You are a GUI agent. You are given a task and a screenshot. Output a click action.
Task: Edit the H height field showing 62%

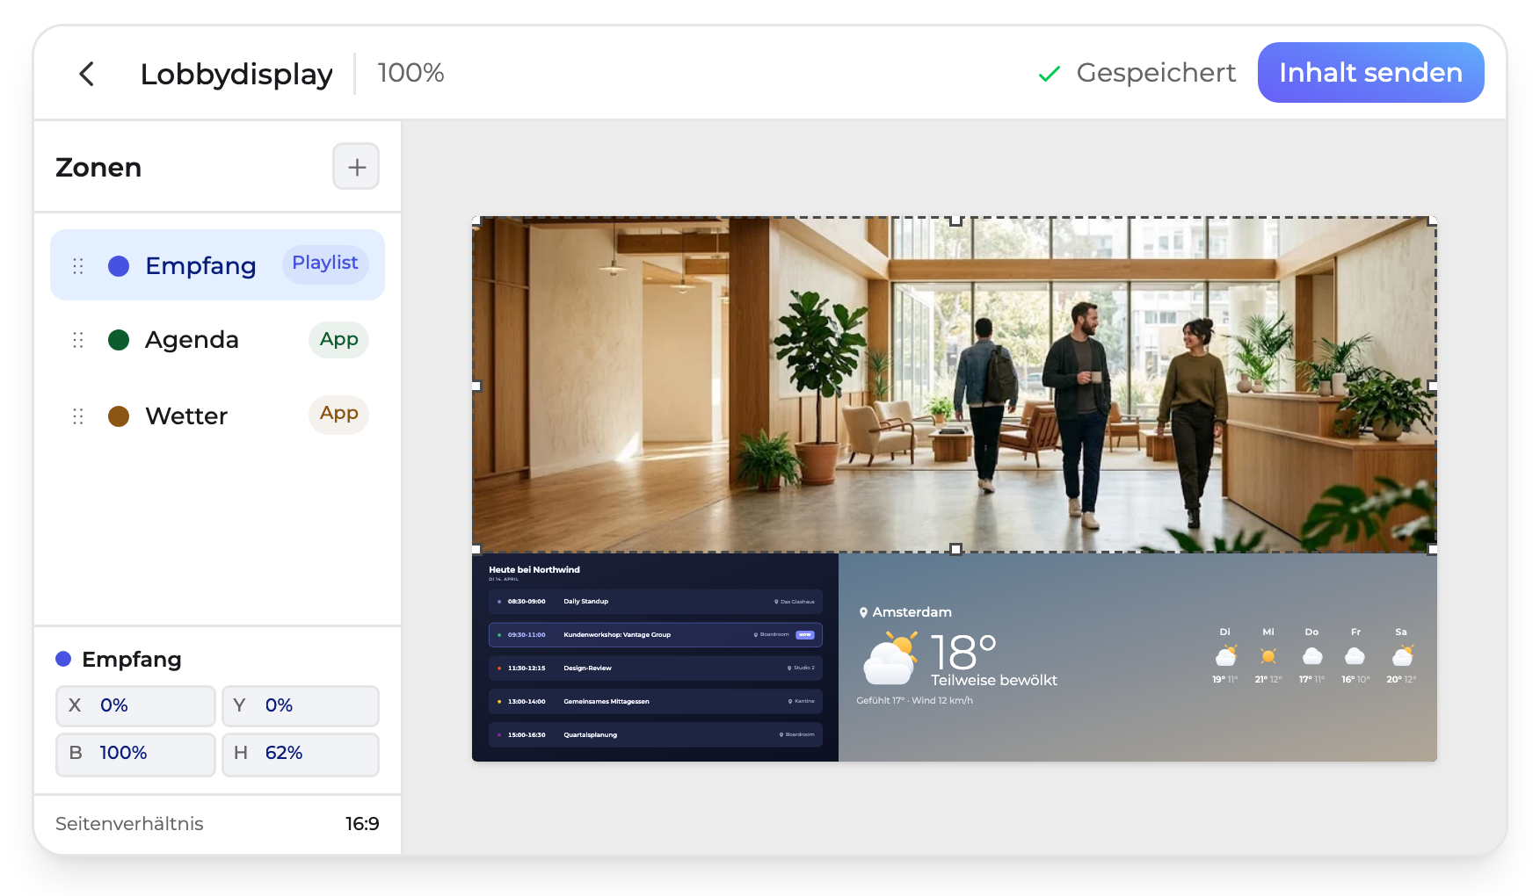tap(300, 754)
